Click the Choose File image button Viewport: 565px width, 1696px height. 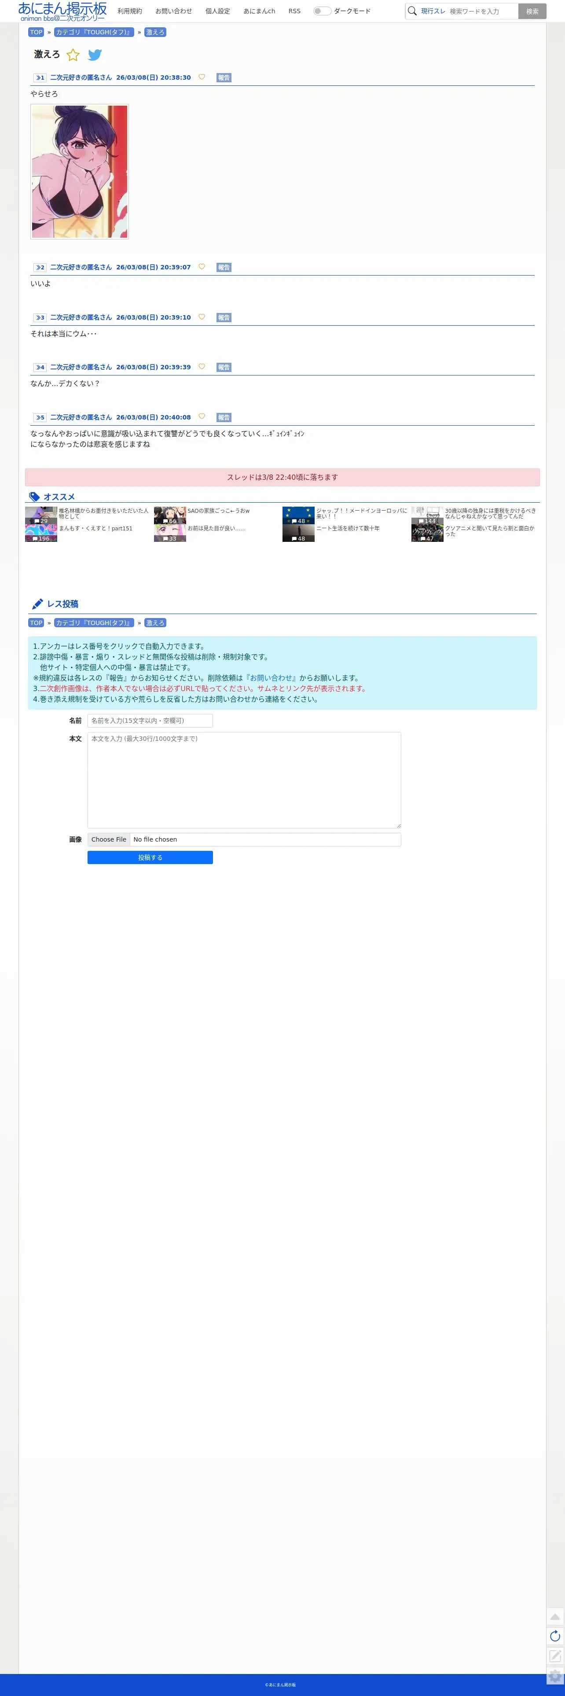(109, 839)
